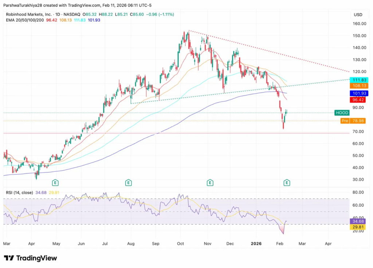Select the RSI (14, close) indicator legend
Screen dimensions: 373x268
pyautogui.click(x=18, y=193)
